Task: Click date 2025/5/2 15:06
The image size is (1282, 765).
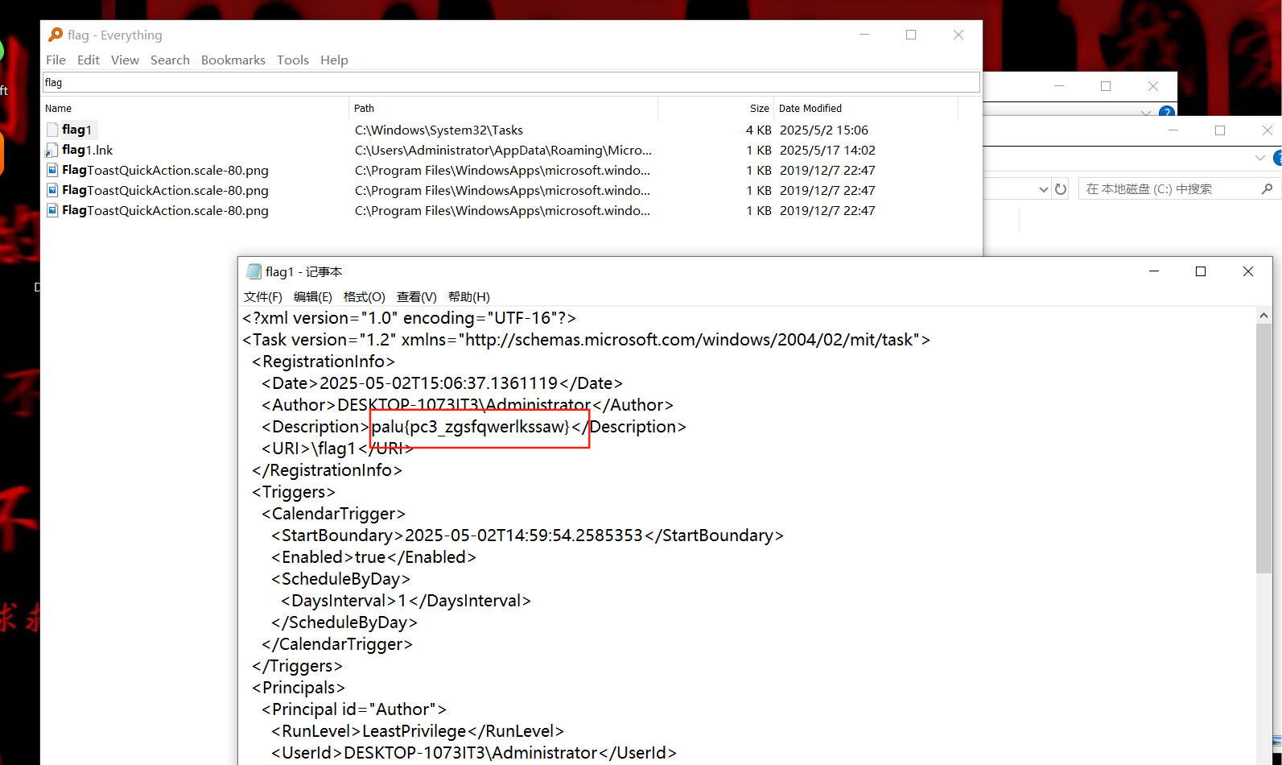Action: point(824,130)
